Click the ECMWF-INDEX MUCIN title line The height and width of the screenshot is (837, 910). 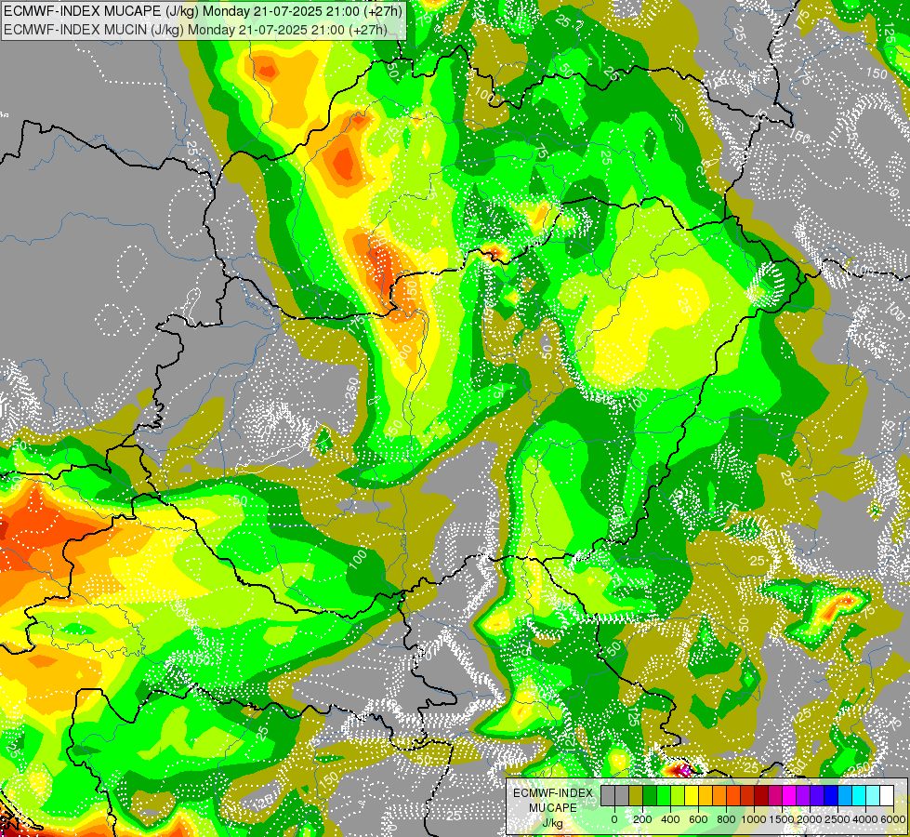click(x=195, y=30)
